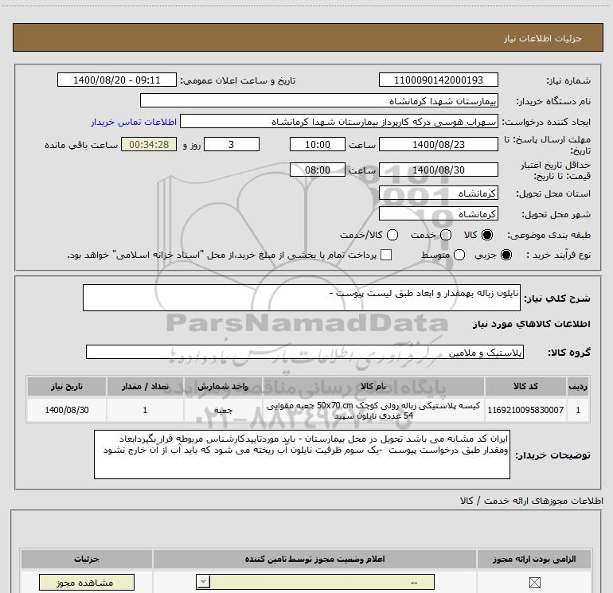Click the جزئیات column header in licenses table
Screen dimensions: 613x593
(x=87, y=559)
